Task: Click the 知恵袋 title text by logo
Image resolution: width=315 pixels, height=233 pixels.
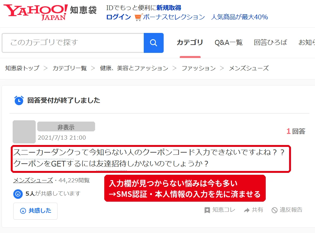Action: [x=83, y=10]
